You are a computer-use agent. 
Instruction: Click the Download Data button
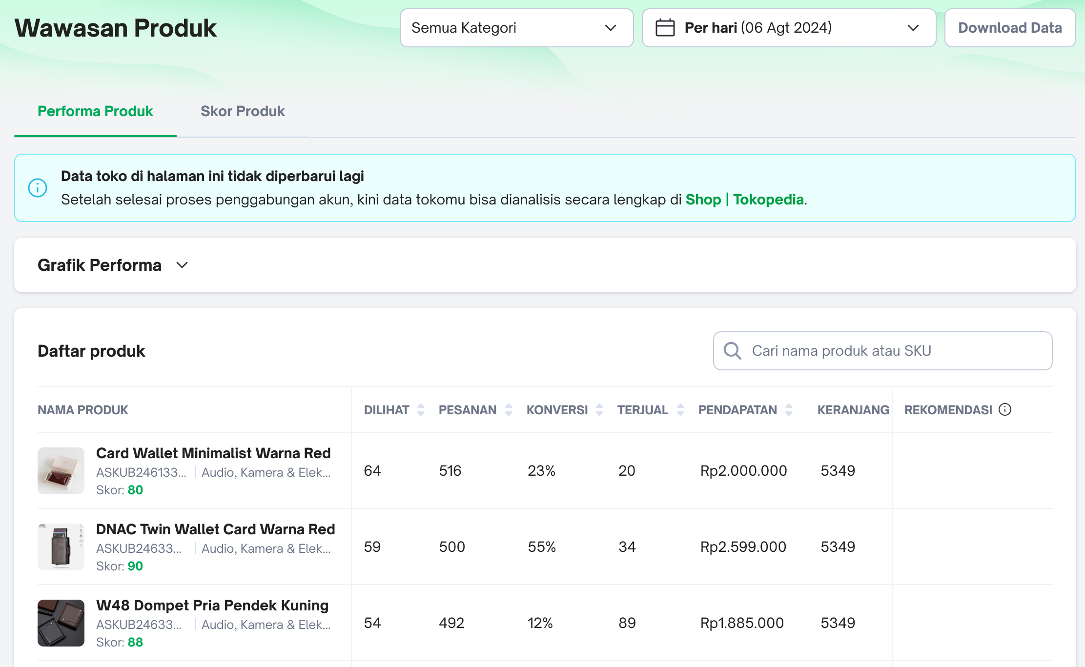[x=1010, y=28]
